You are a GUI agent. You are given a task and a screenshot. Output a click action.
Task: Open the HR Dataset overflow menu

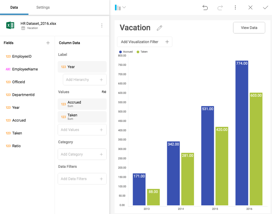(x=102, y=26)
